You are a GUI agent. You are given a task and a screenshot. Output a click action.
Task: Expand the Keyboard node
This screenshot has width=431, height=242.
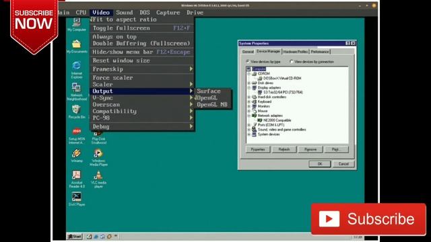click(x=249, y=102)
